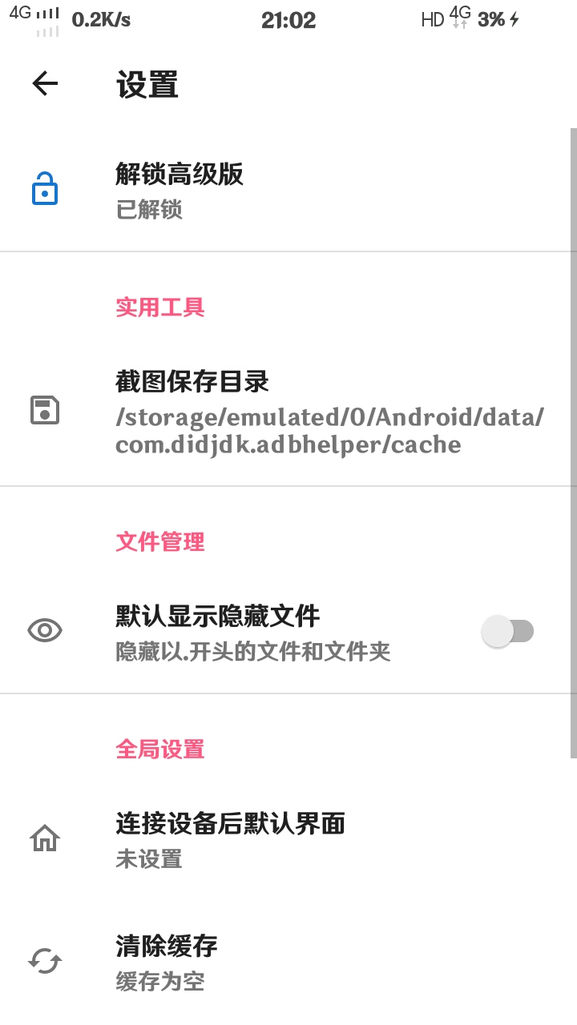Open 截图保存目录 setting
577x1025 pixels.
[x=192, y=382]
